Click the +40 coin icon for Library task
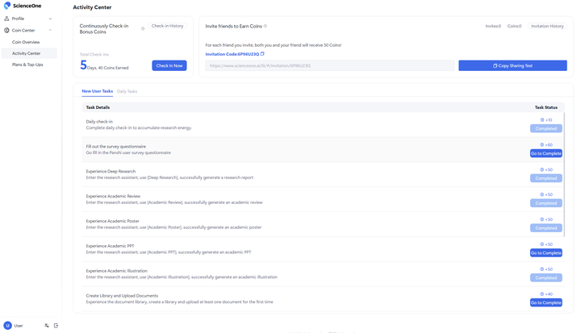 (542, 294)
